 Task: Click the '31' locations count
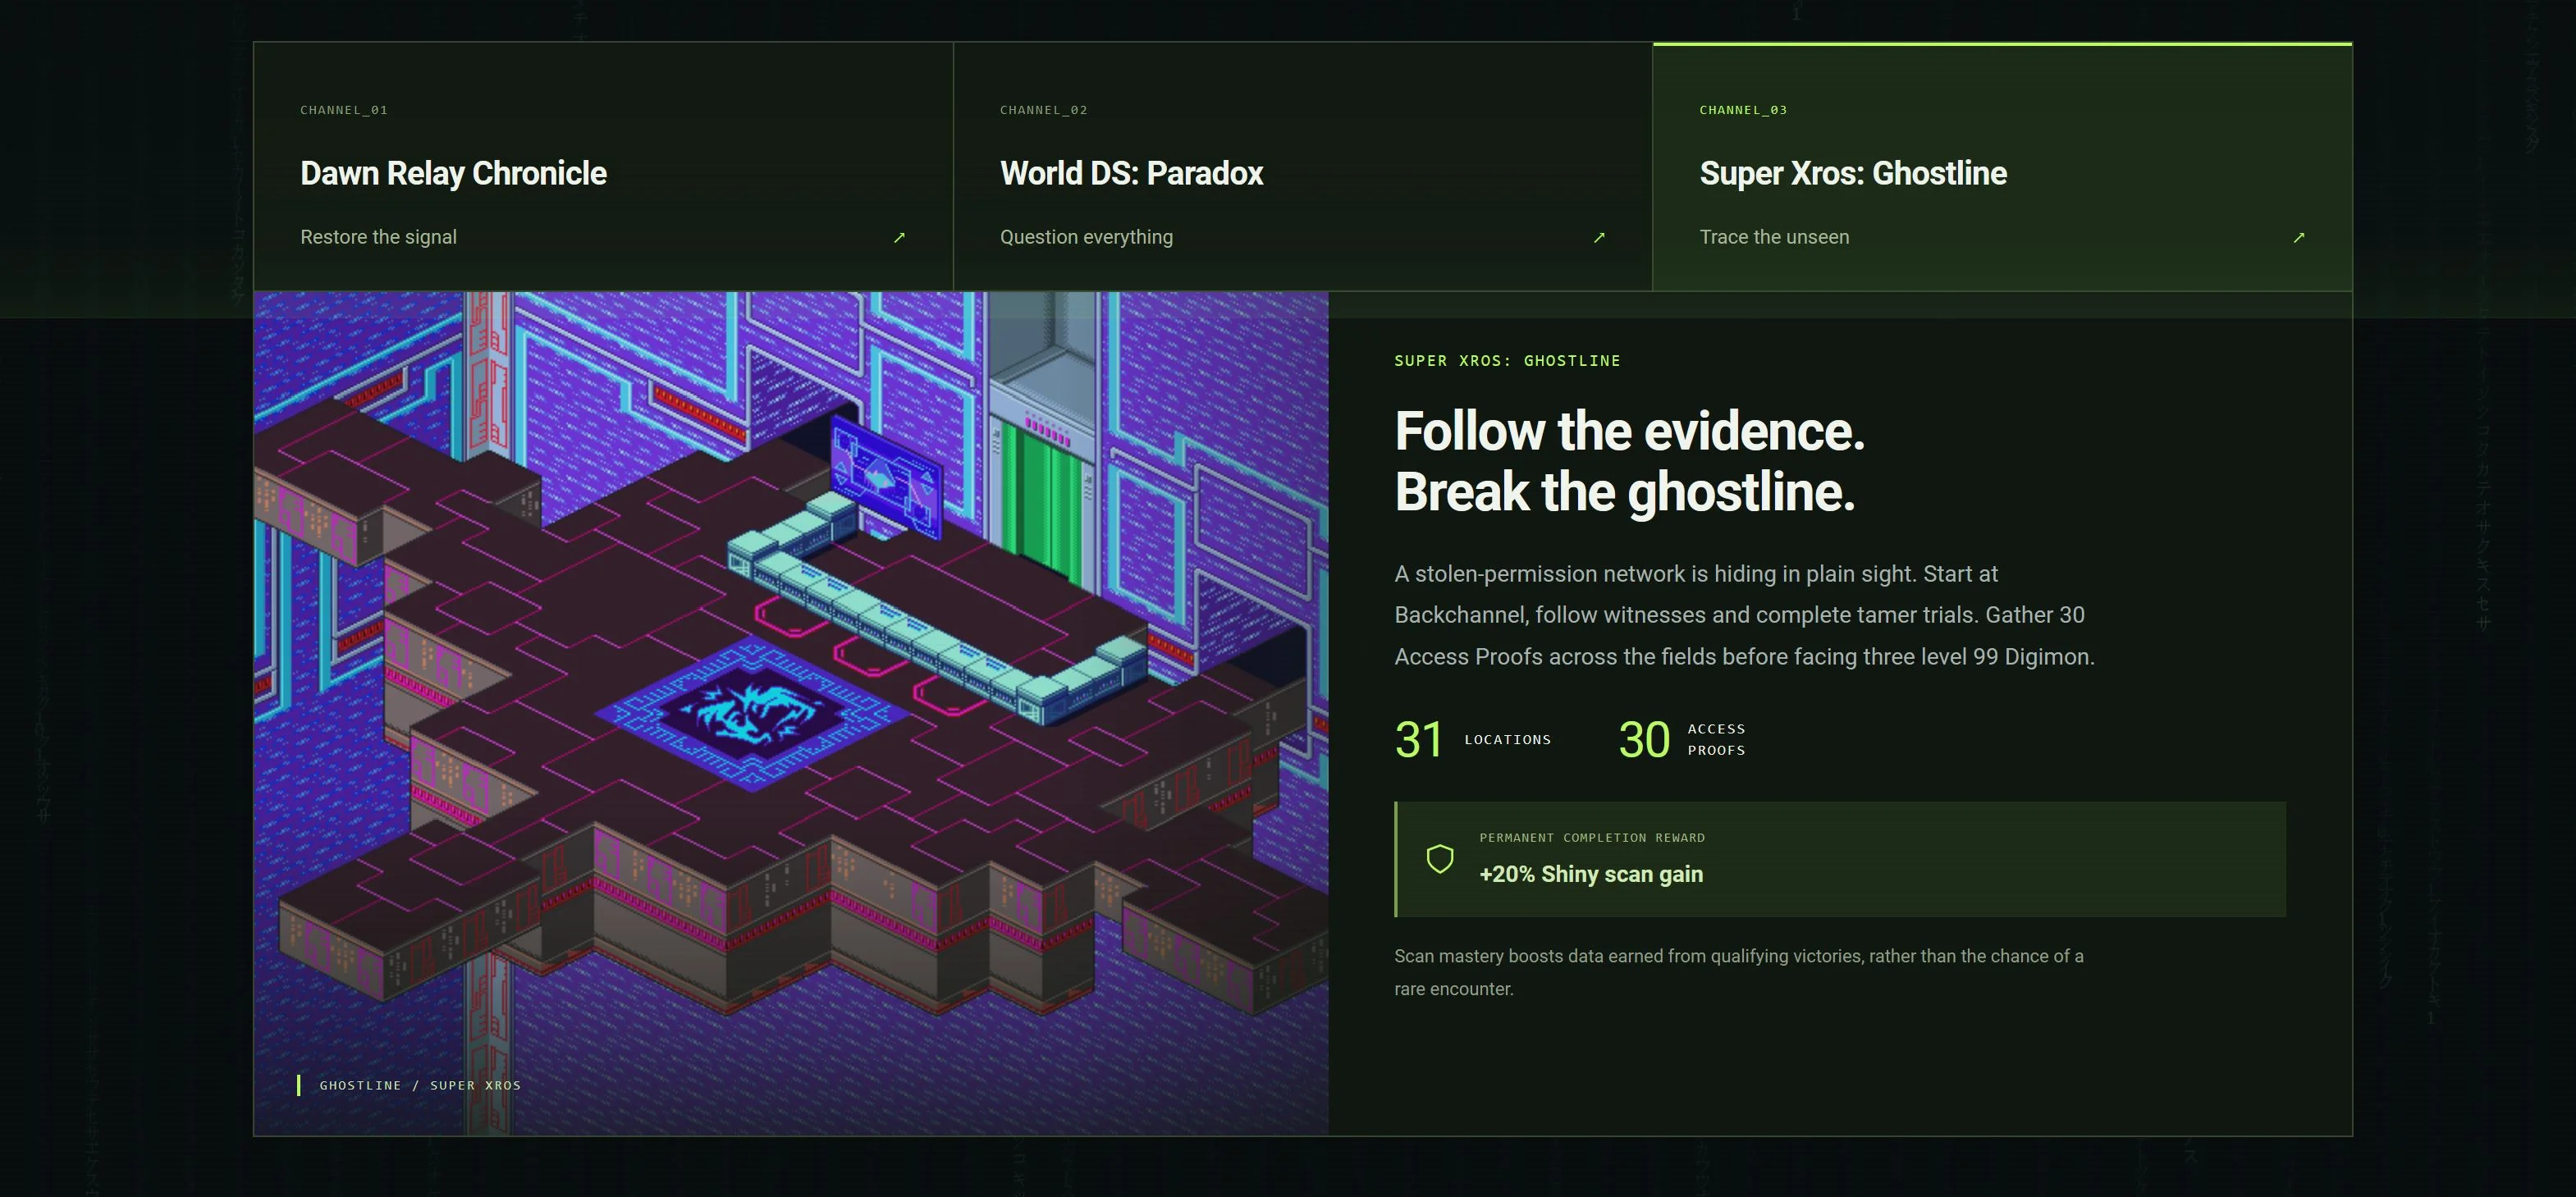(x=1418, y=740)
